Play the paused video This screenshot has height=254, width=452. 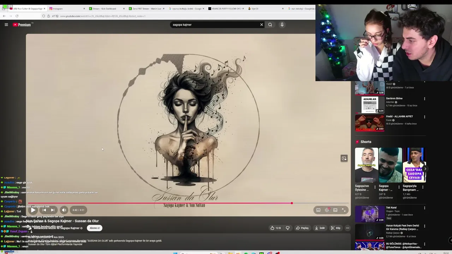point(33,210)
